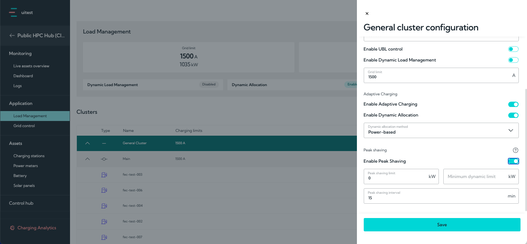Click the General Cluster name cell
Screen dimensions: 527x244
135,143
